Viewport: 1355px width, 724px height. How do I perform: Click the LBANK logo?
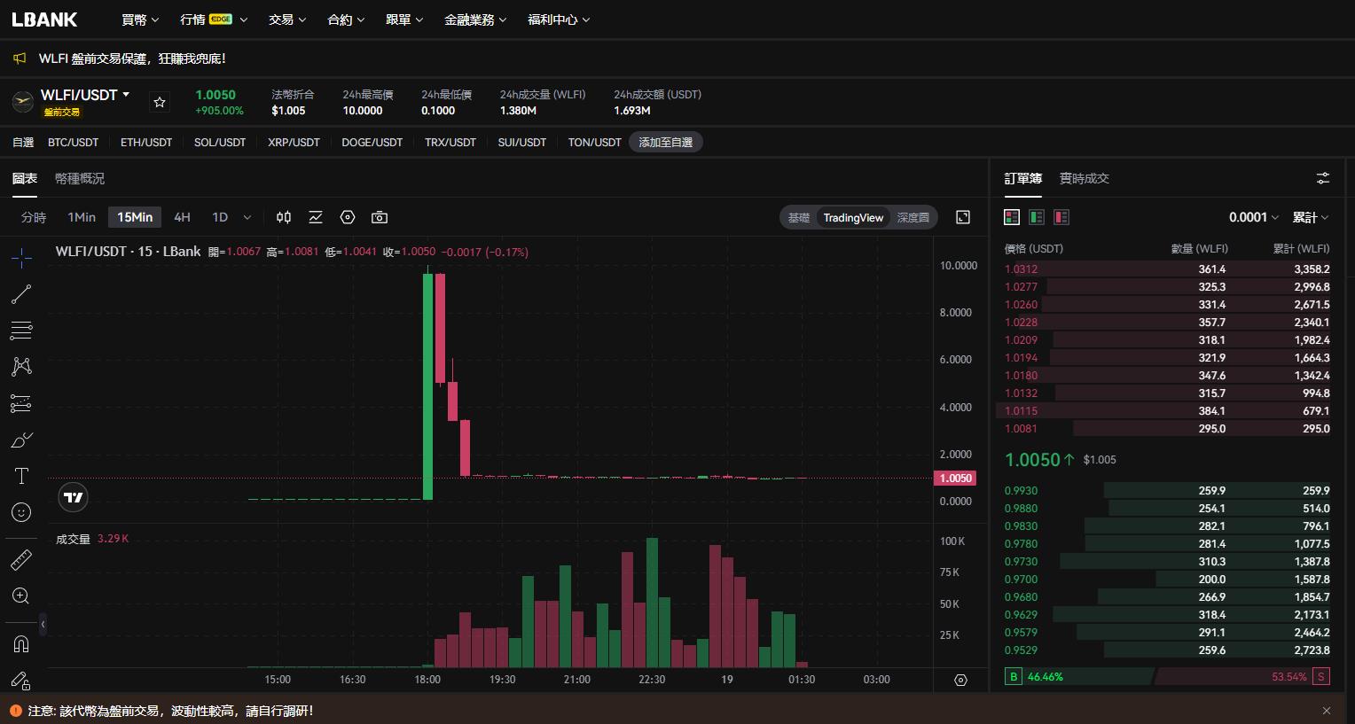(x=44, y=19)
